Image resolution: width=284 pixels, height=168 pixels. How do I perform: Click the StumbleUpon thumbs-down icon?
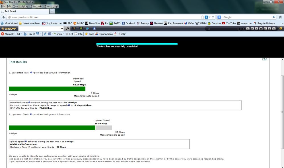click(38, 33)
